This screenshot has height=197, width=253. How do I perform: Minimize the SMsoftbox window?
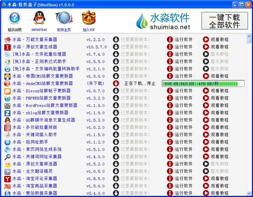(x=235, y=5)
